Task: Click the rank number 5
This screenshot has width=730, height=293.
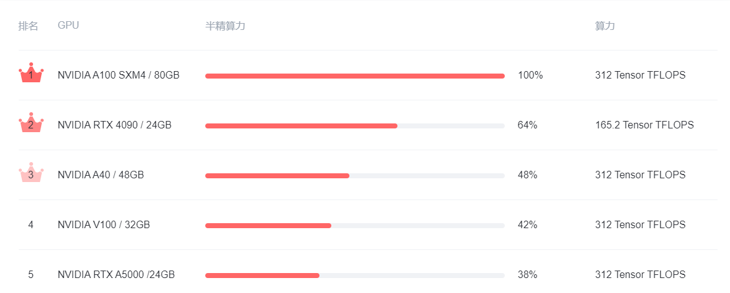Action: [31, 274]
